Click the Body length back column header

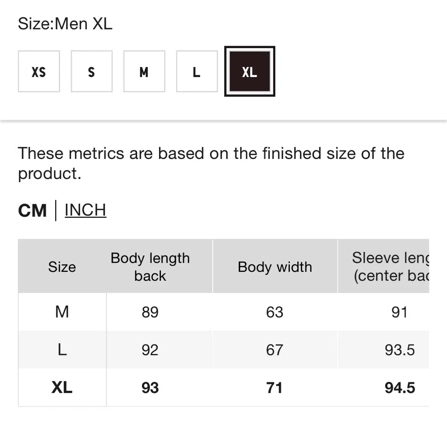(x=150, y=267)
